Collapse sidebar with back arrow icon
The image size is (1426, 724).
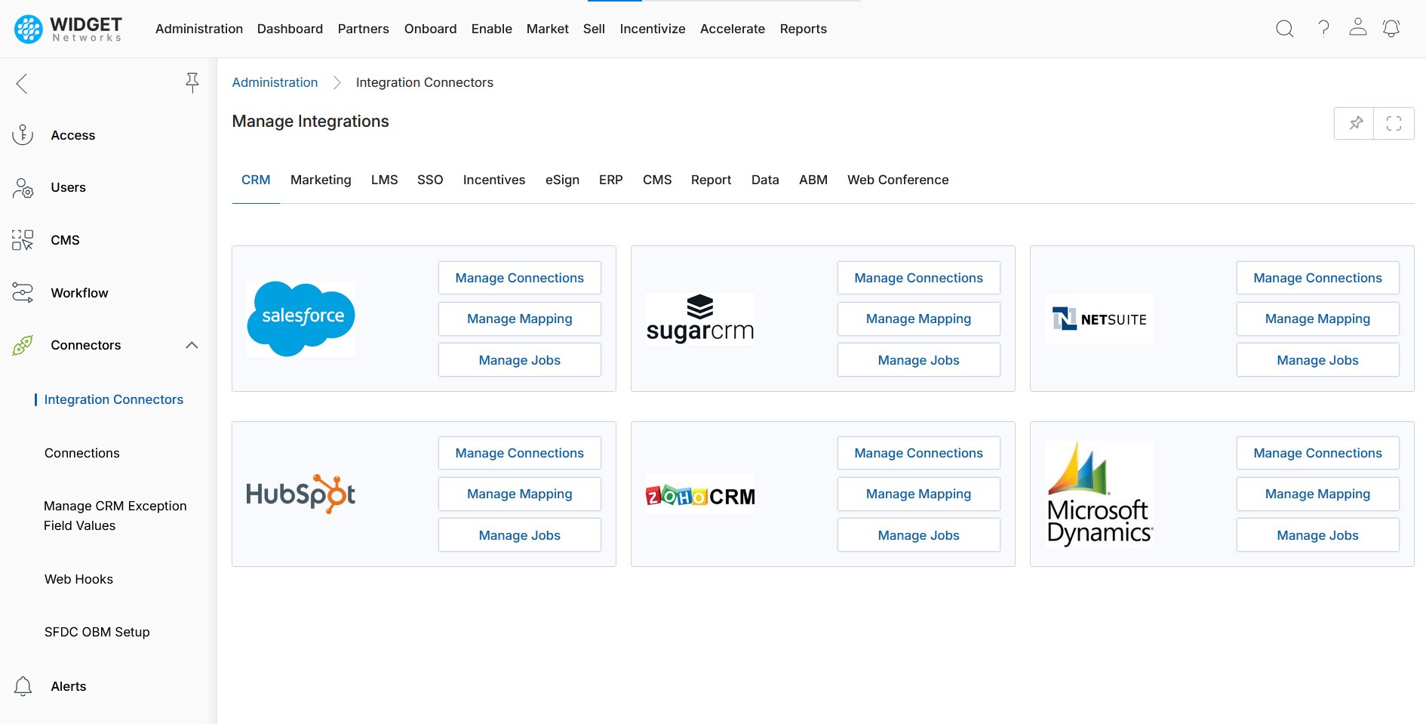pyautogui.click(x=22, y=83)
